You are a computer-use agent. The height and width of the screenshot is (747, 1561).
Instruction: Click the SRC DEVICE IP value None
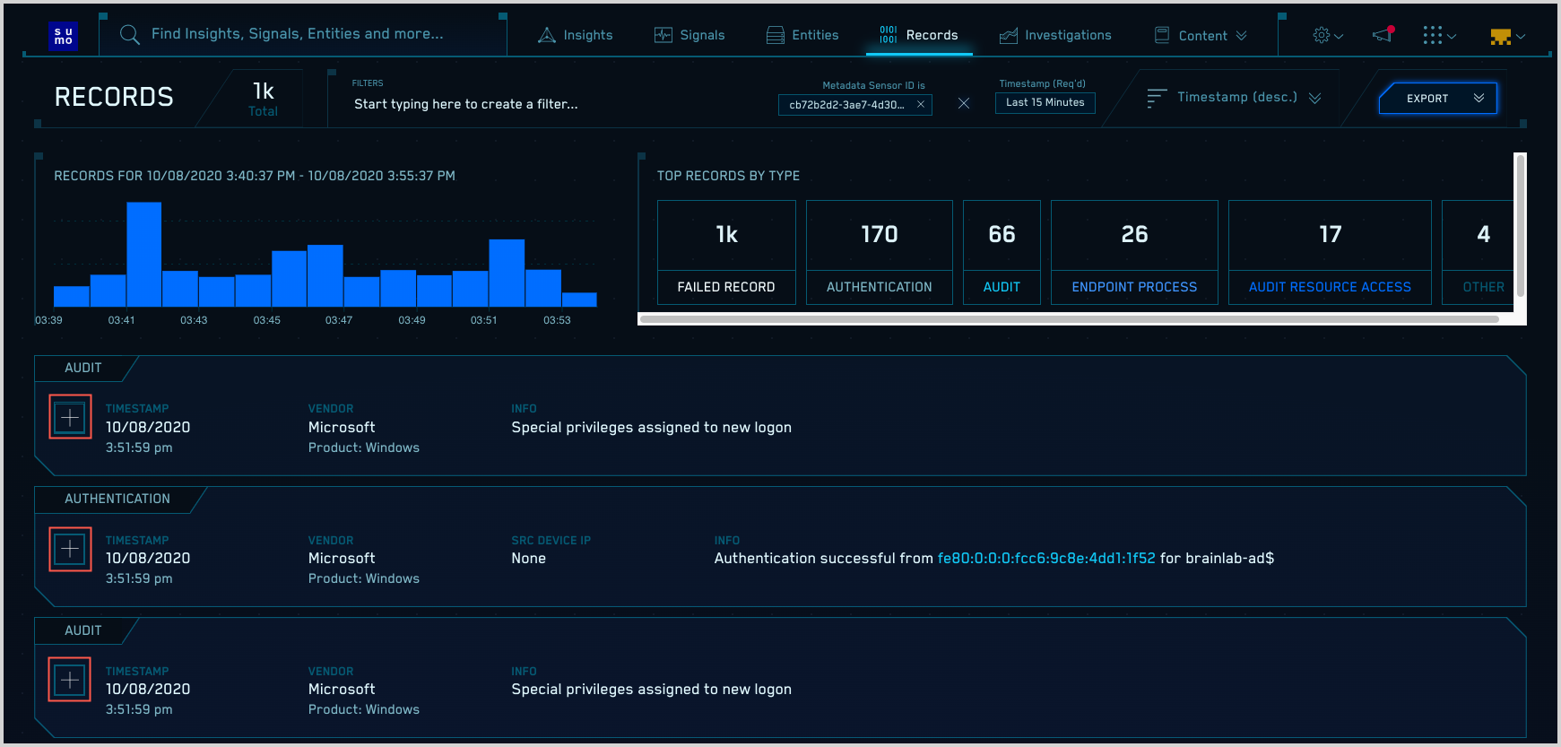pyautogui.click(x=529, y=558)
